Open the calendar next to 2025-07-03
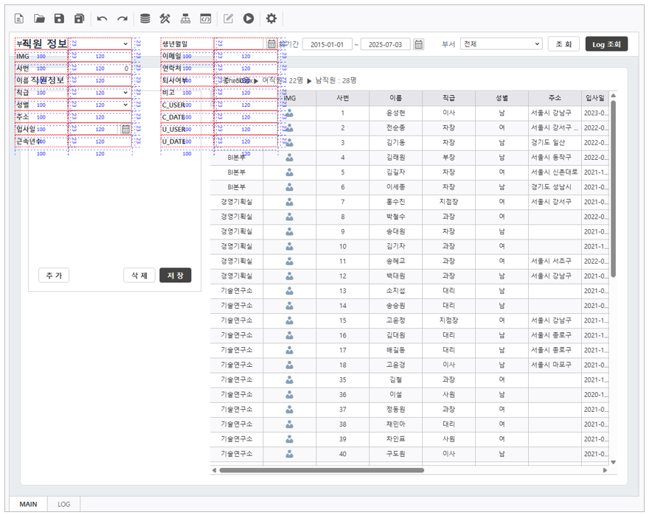Screen dimensions: 649x515 [418, 44]
